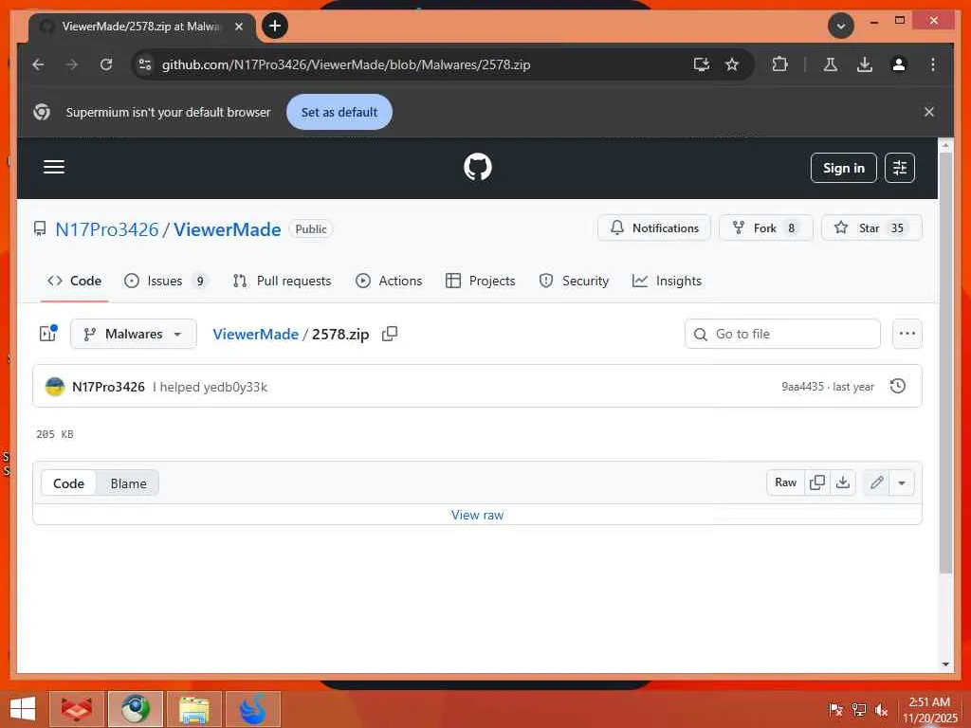Open the Raw file button

click(x=786, y=482)
